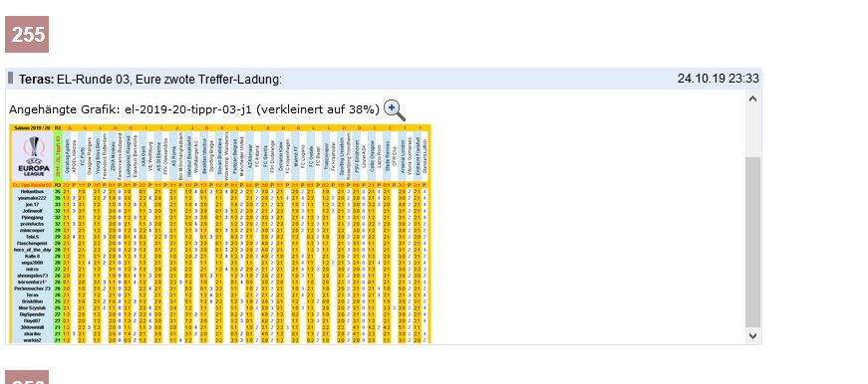Click the scroll-down arrow of the post scrollbar
Viewport: 868px width, 384px height.
click(752, 335)
